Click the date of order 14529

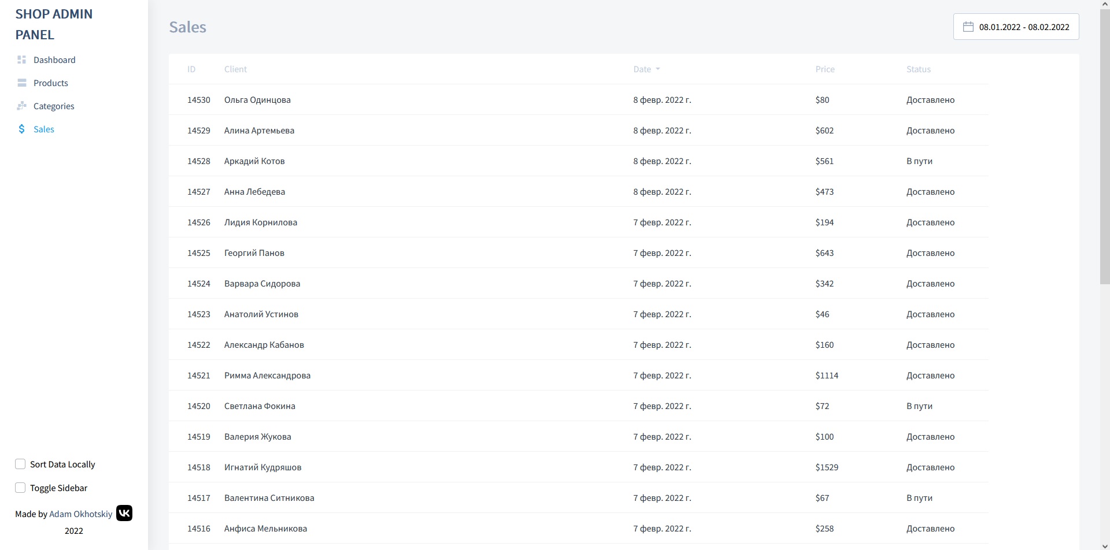(x=662, y=131)
